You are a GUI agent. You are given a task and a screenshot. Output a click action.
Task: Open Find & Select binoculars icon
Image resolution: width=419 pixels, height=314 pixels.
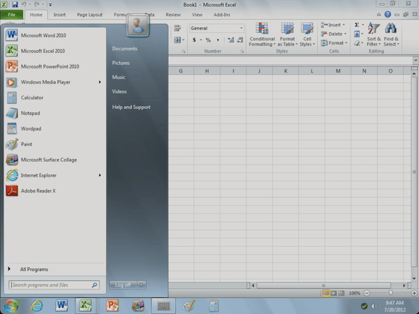point(391,29)
